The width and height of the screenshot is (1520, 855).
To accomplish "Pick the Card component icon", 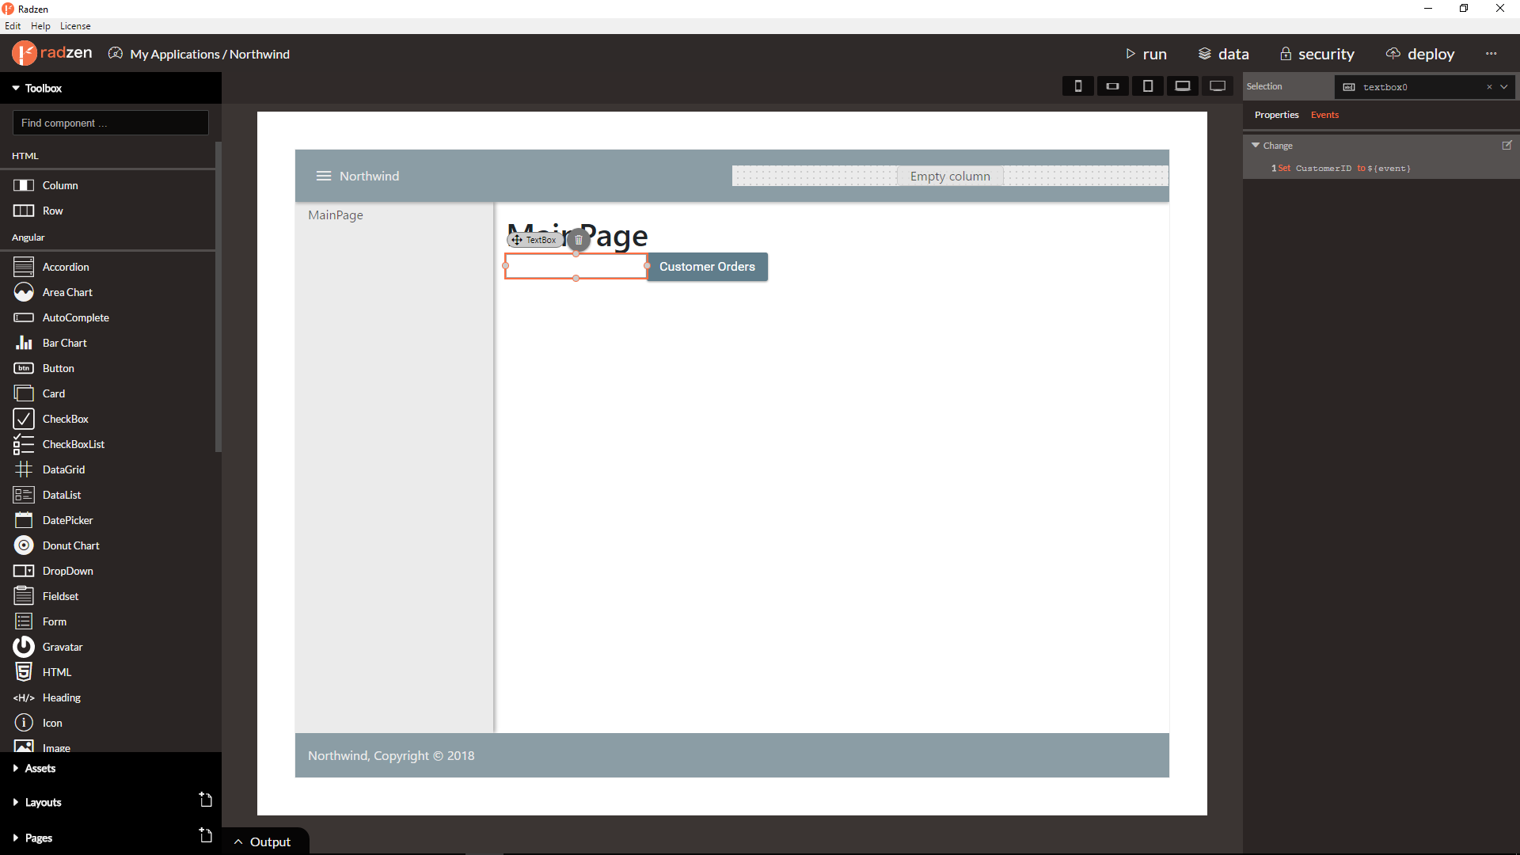I will (24, 393).
